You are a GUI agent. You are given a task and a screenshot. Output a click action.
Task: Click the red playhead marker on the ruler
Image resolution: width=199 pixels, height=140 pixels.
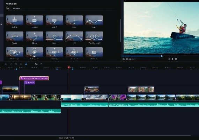click(x=69, y=67)
